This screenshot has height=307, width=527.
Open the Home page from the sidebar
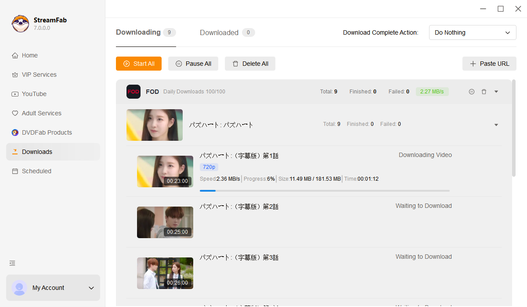[x=30, y=55]
